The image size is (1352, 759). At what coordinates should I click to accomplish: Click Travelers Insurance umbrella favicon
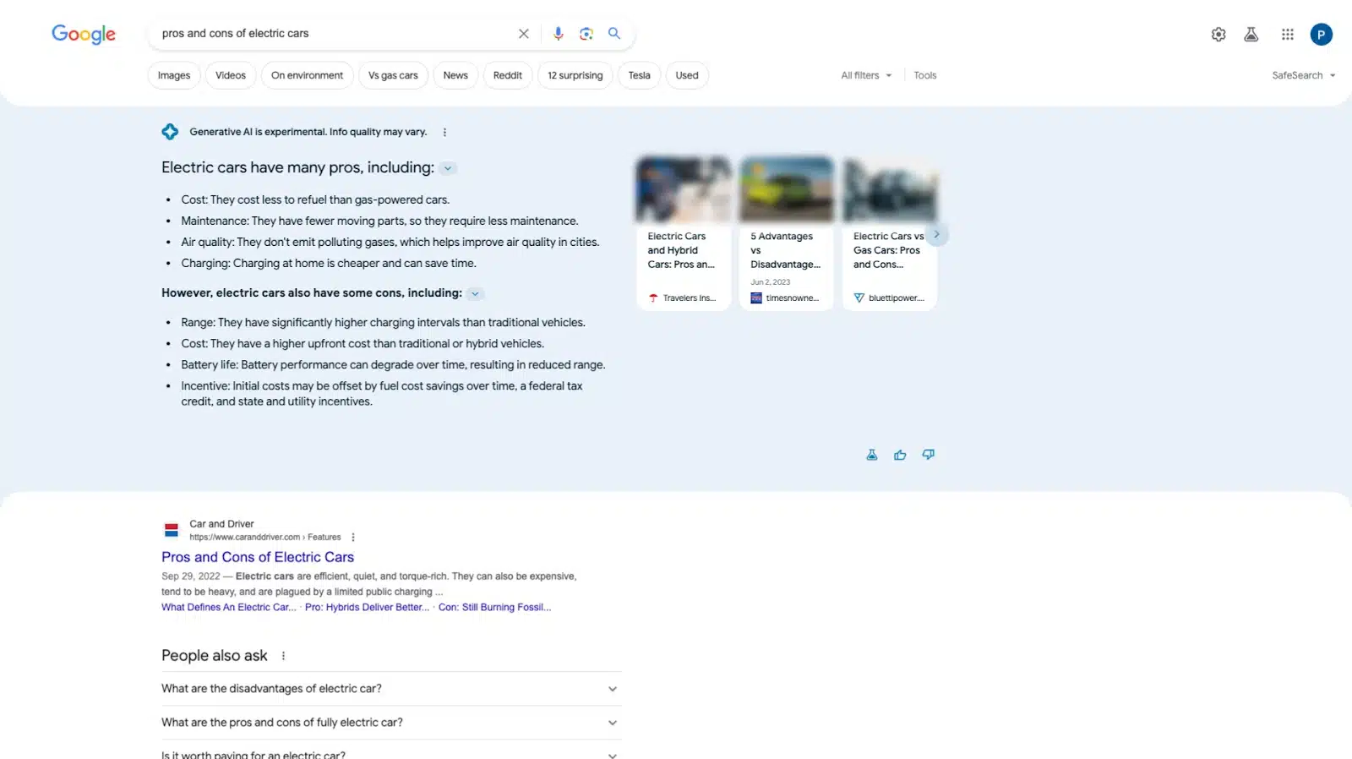[653, 298]
